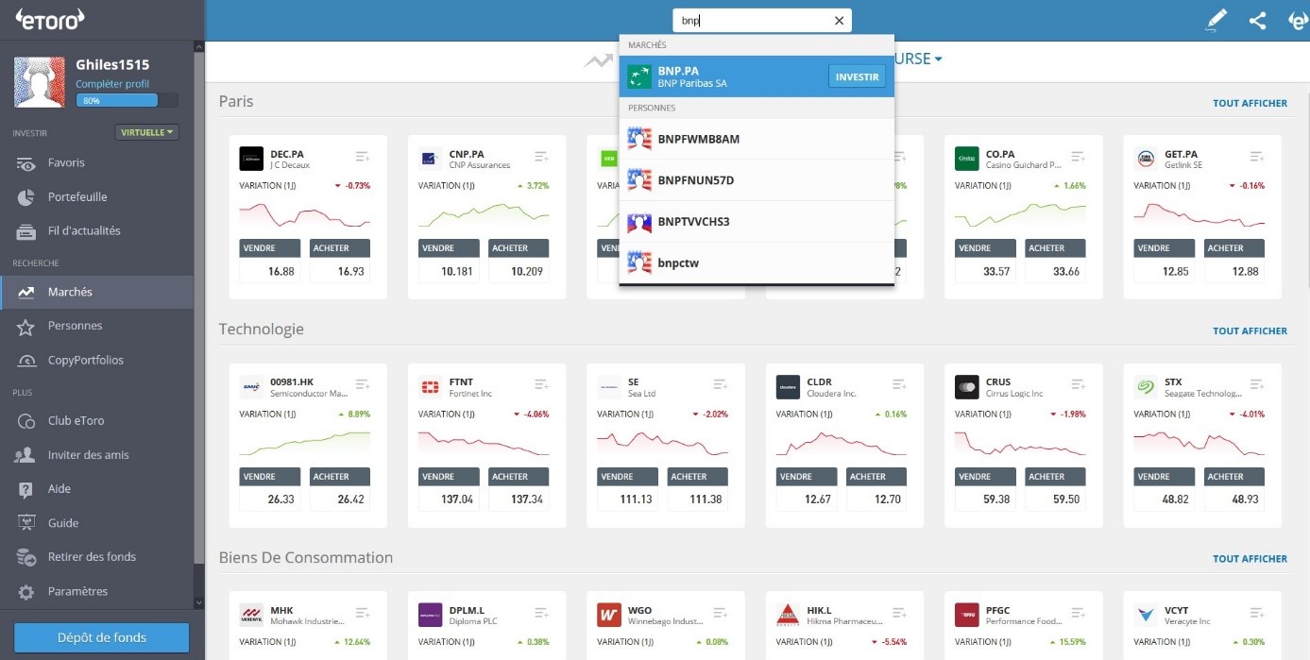Click the pencil compose icon in top bar
1310x660 pixels.
(1216, 19)
